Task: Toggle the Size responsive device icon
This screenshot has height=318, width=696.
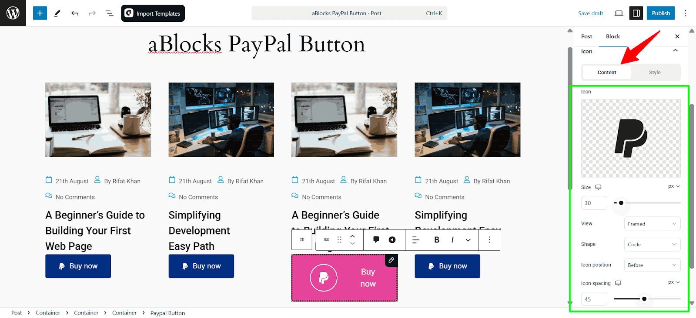Action: [x=598, y=187]
